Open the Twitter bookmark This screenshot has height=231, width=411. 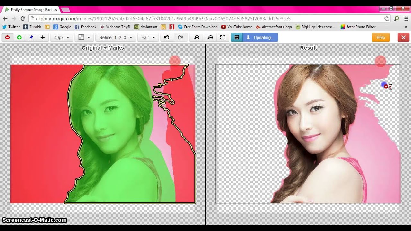click(x=11, y=27)
